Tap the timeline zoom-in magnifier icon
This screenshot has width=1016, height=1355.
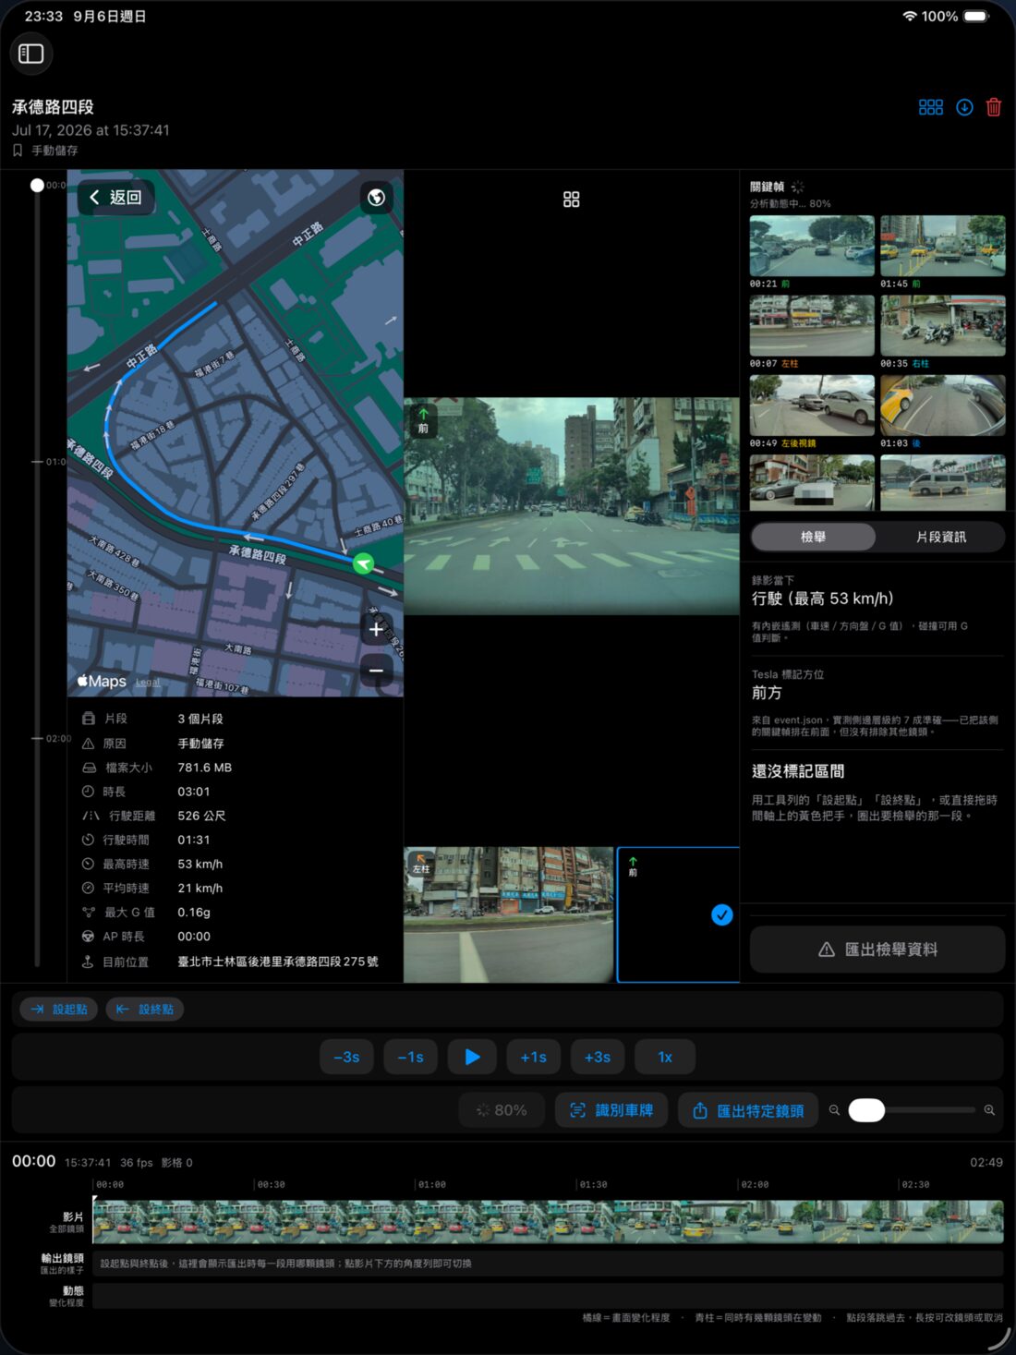coord(989,1110)
